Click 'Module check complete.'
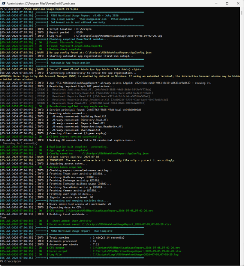The height and width of the screenshot is (266, 244). pyautogui.click(x=65, y=49)
